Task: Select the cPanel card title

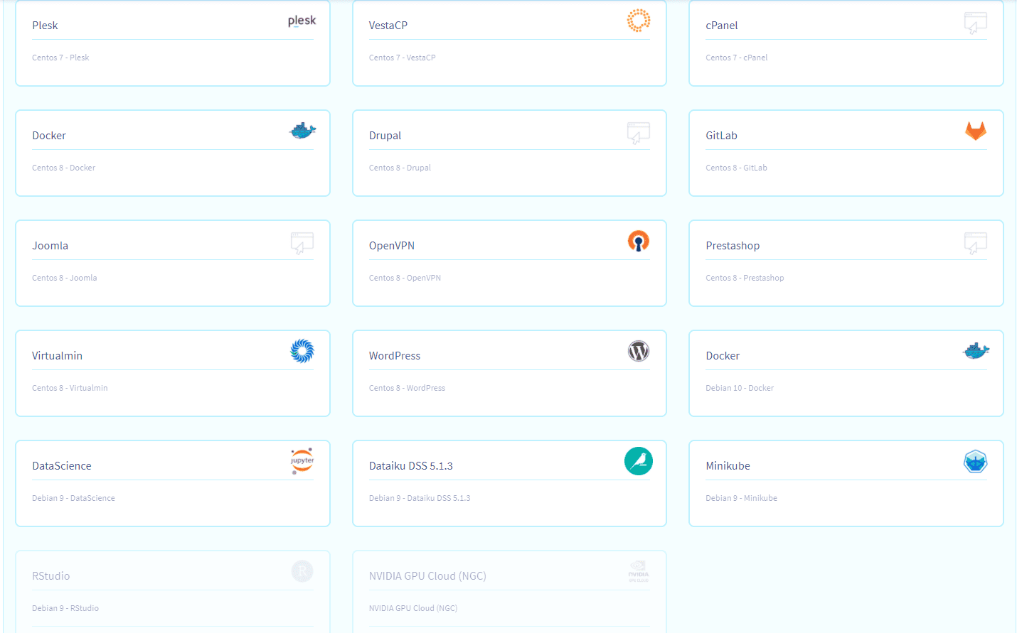Action: [721, 26]
